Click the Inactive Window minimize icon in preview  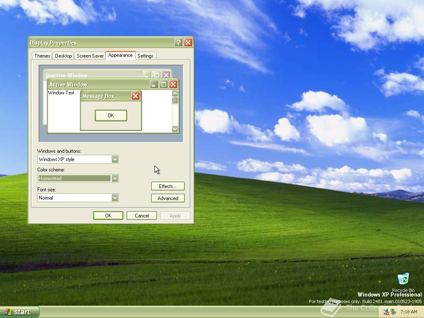point(147,75)
